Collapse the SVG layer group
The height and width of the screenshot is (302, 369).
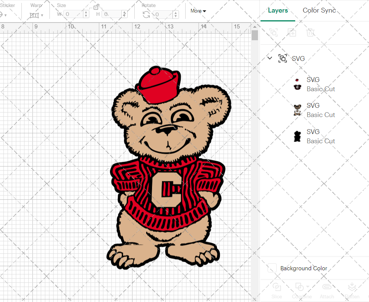[x=269, y=58]
